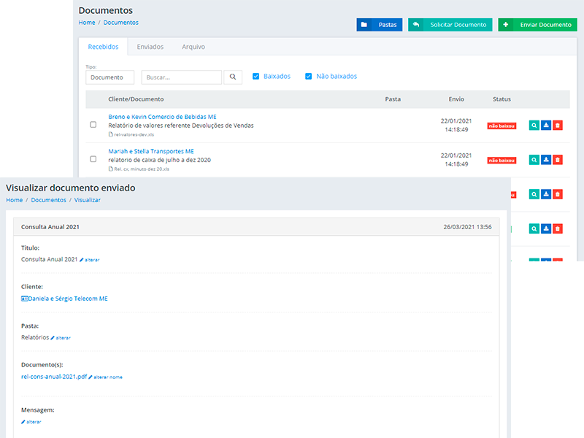Open the Tipo Documento dropdown
This screenshot has height=438, width=584.
point(109,77)
